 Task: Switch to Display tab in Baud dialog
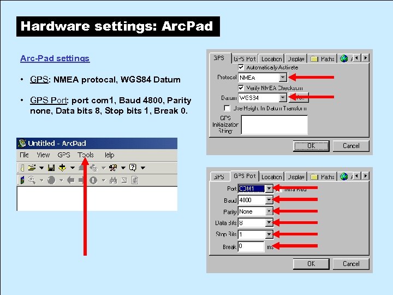(296, 177)
